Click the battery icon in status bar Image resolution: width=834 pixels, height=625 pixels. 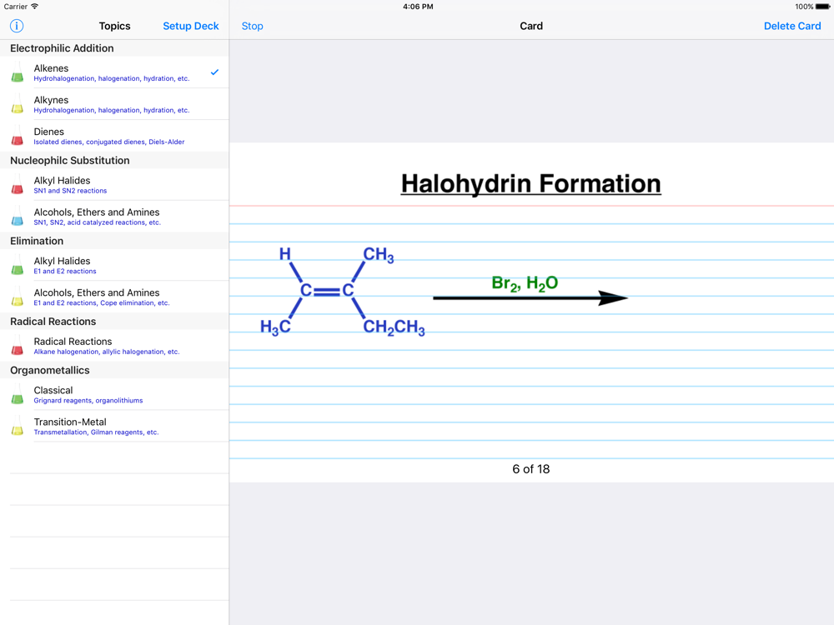point(821,7)
